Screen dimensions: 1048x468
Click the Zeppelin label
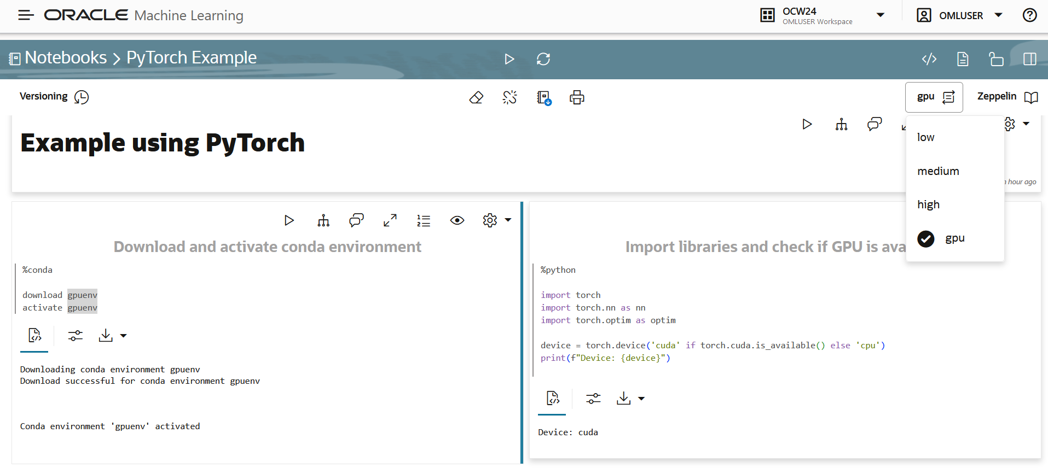pos(997,96)
